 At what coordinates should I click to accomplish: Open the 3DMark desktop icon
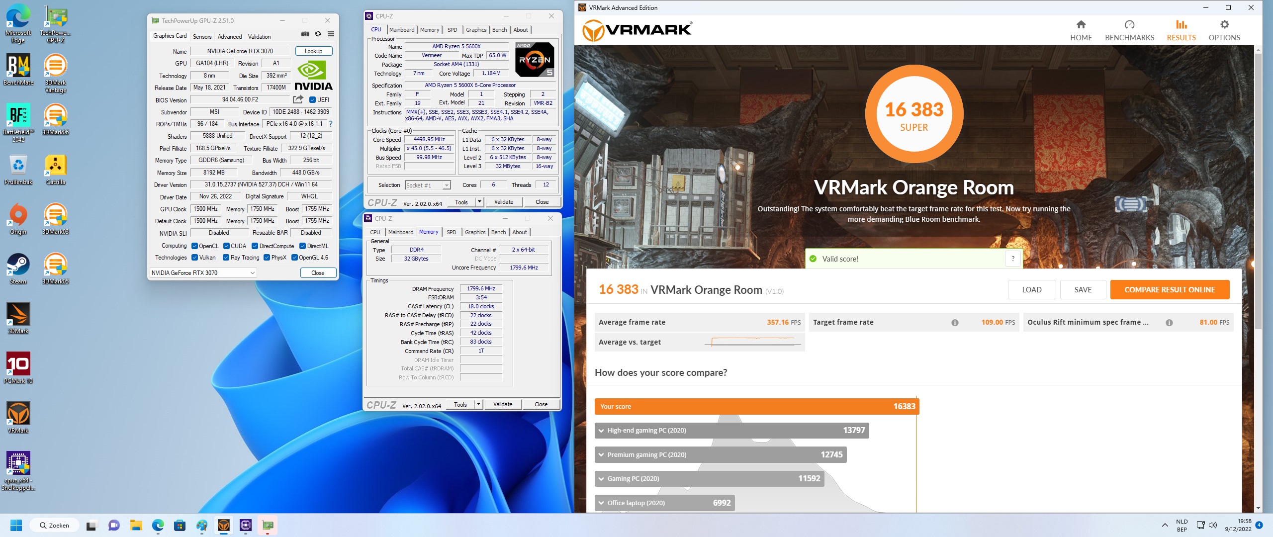coord(18,318)
